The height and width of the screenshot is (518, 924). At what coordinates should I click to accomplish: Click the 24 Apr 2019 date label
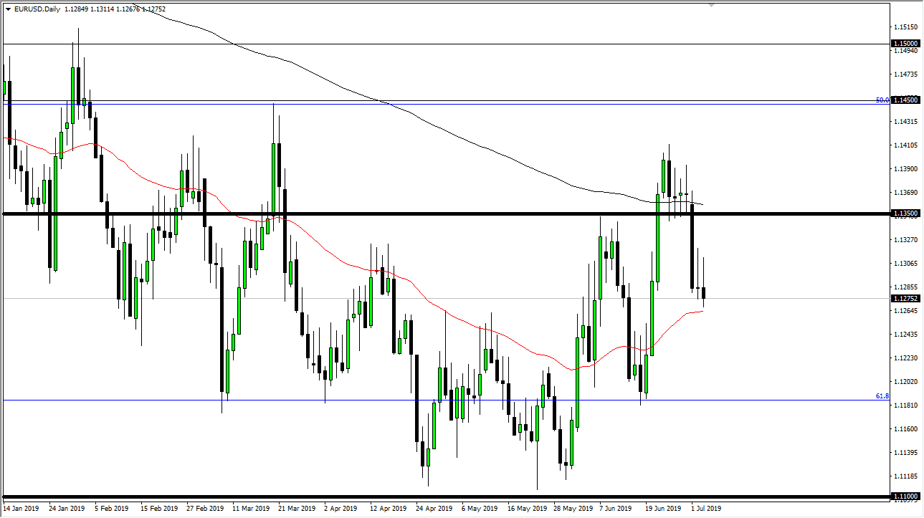[x=434, y=509]
